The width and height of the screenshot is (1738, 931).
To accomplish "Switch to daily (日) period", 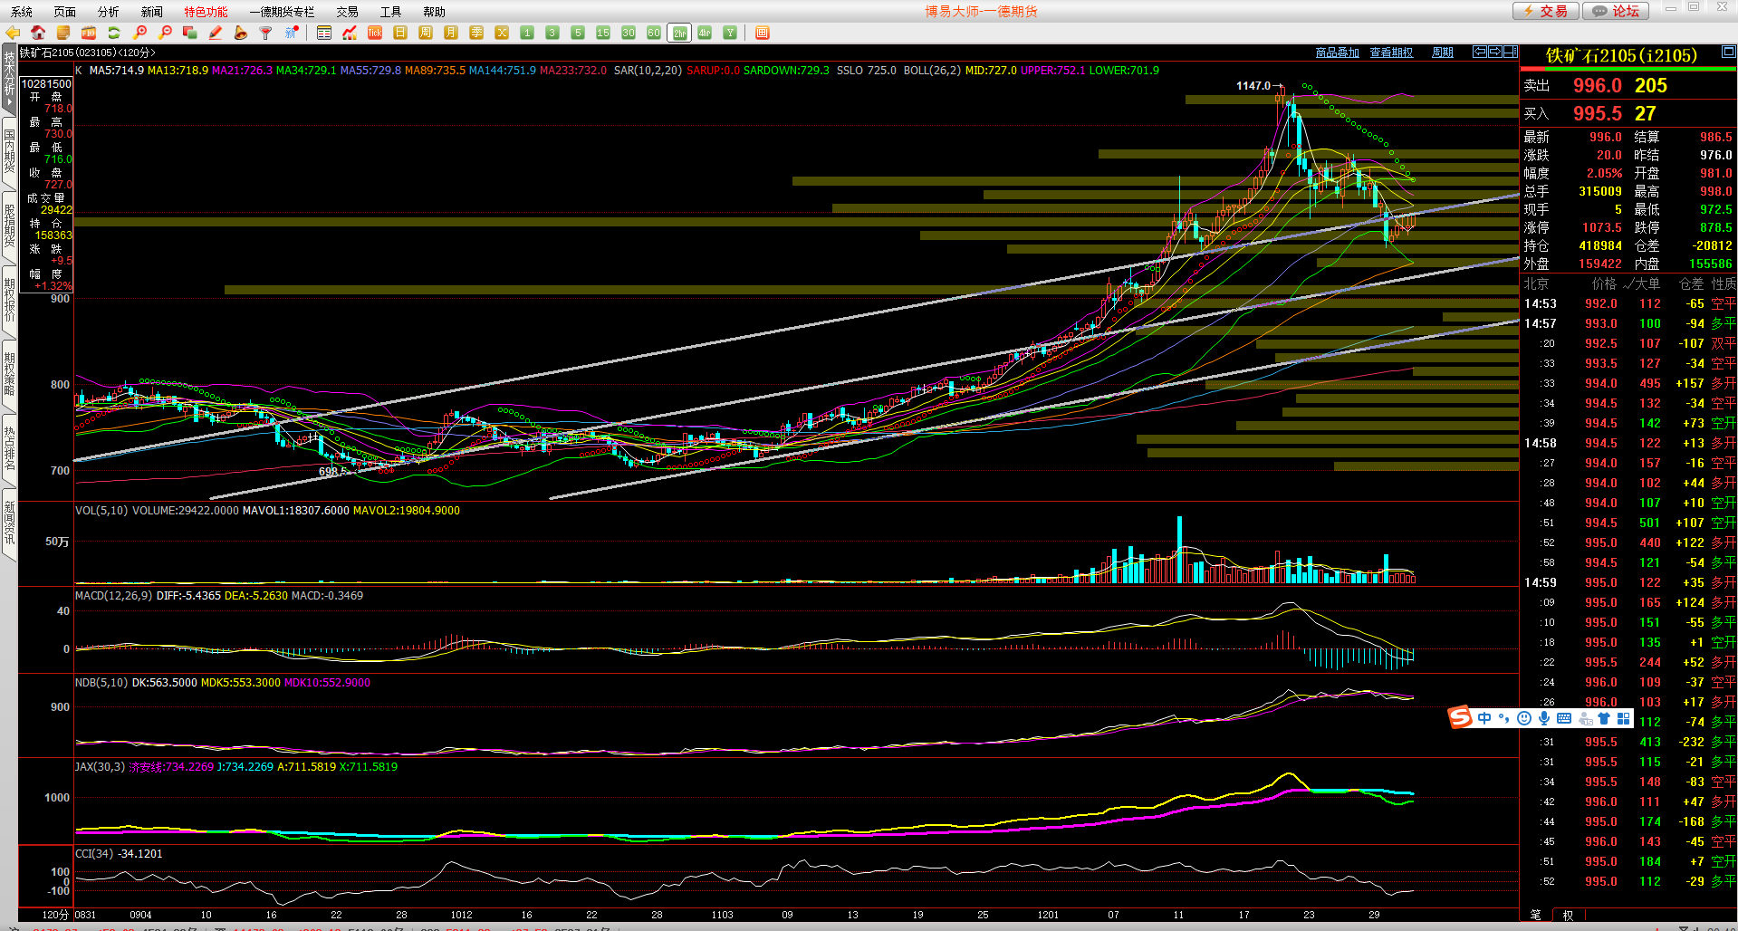I will coord(400,33).
